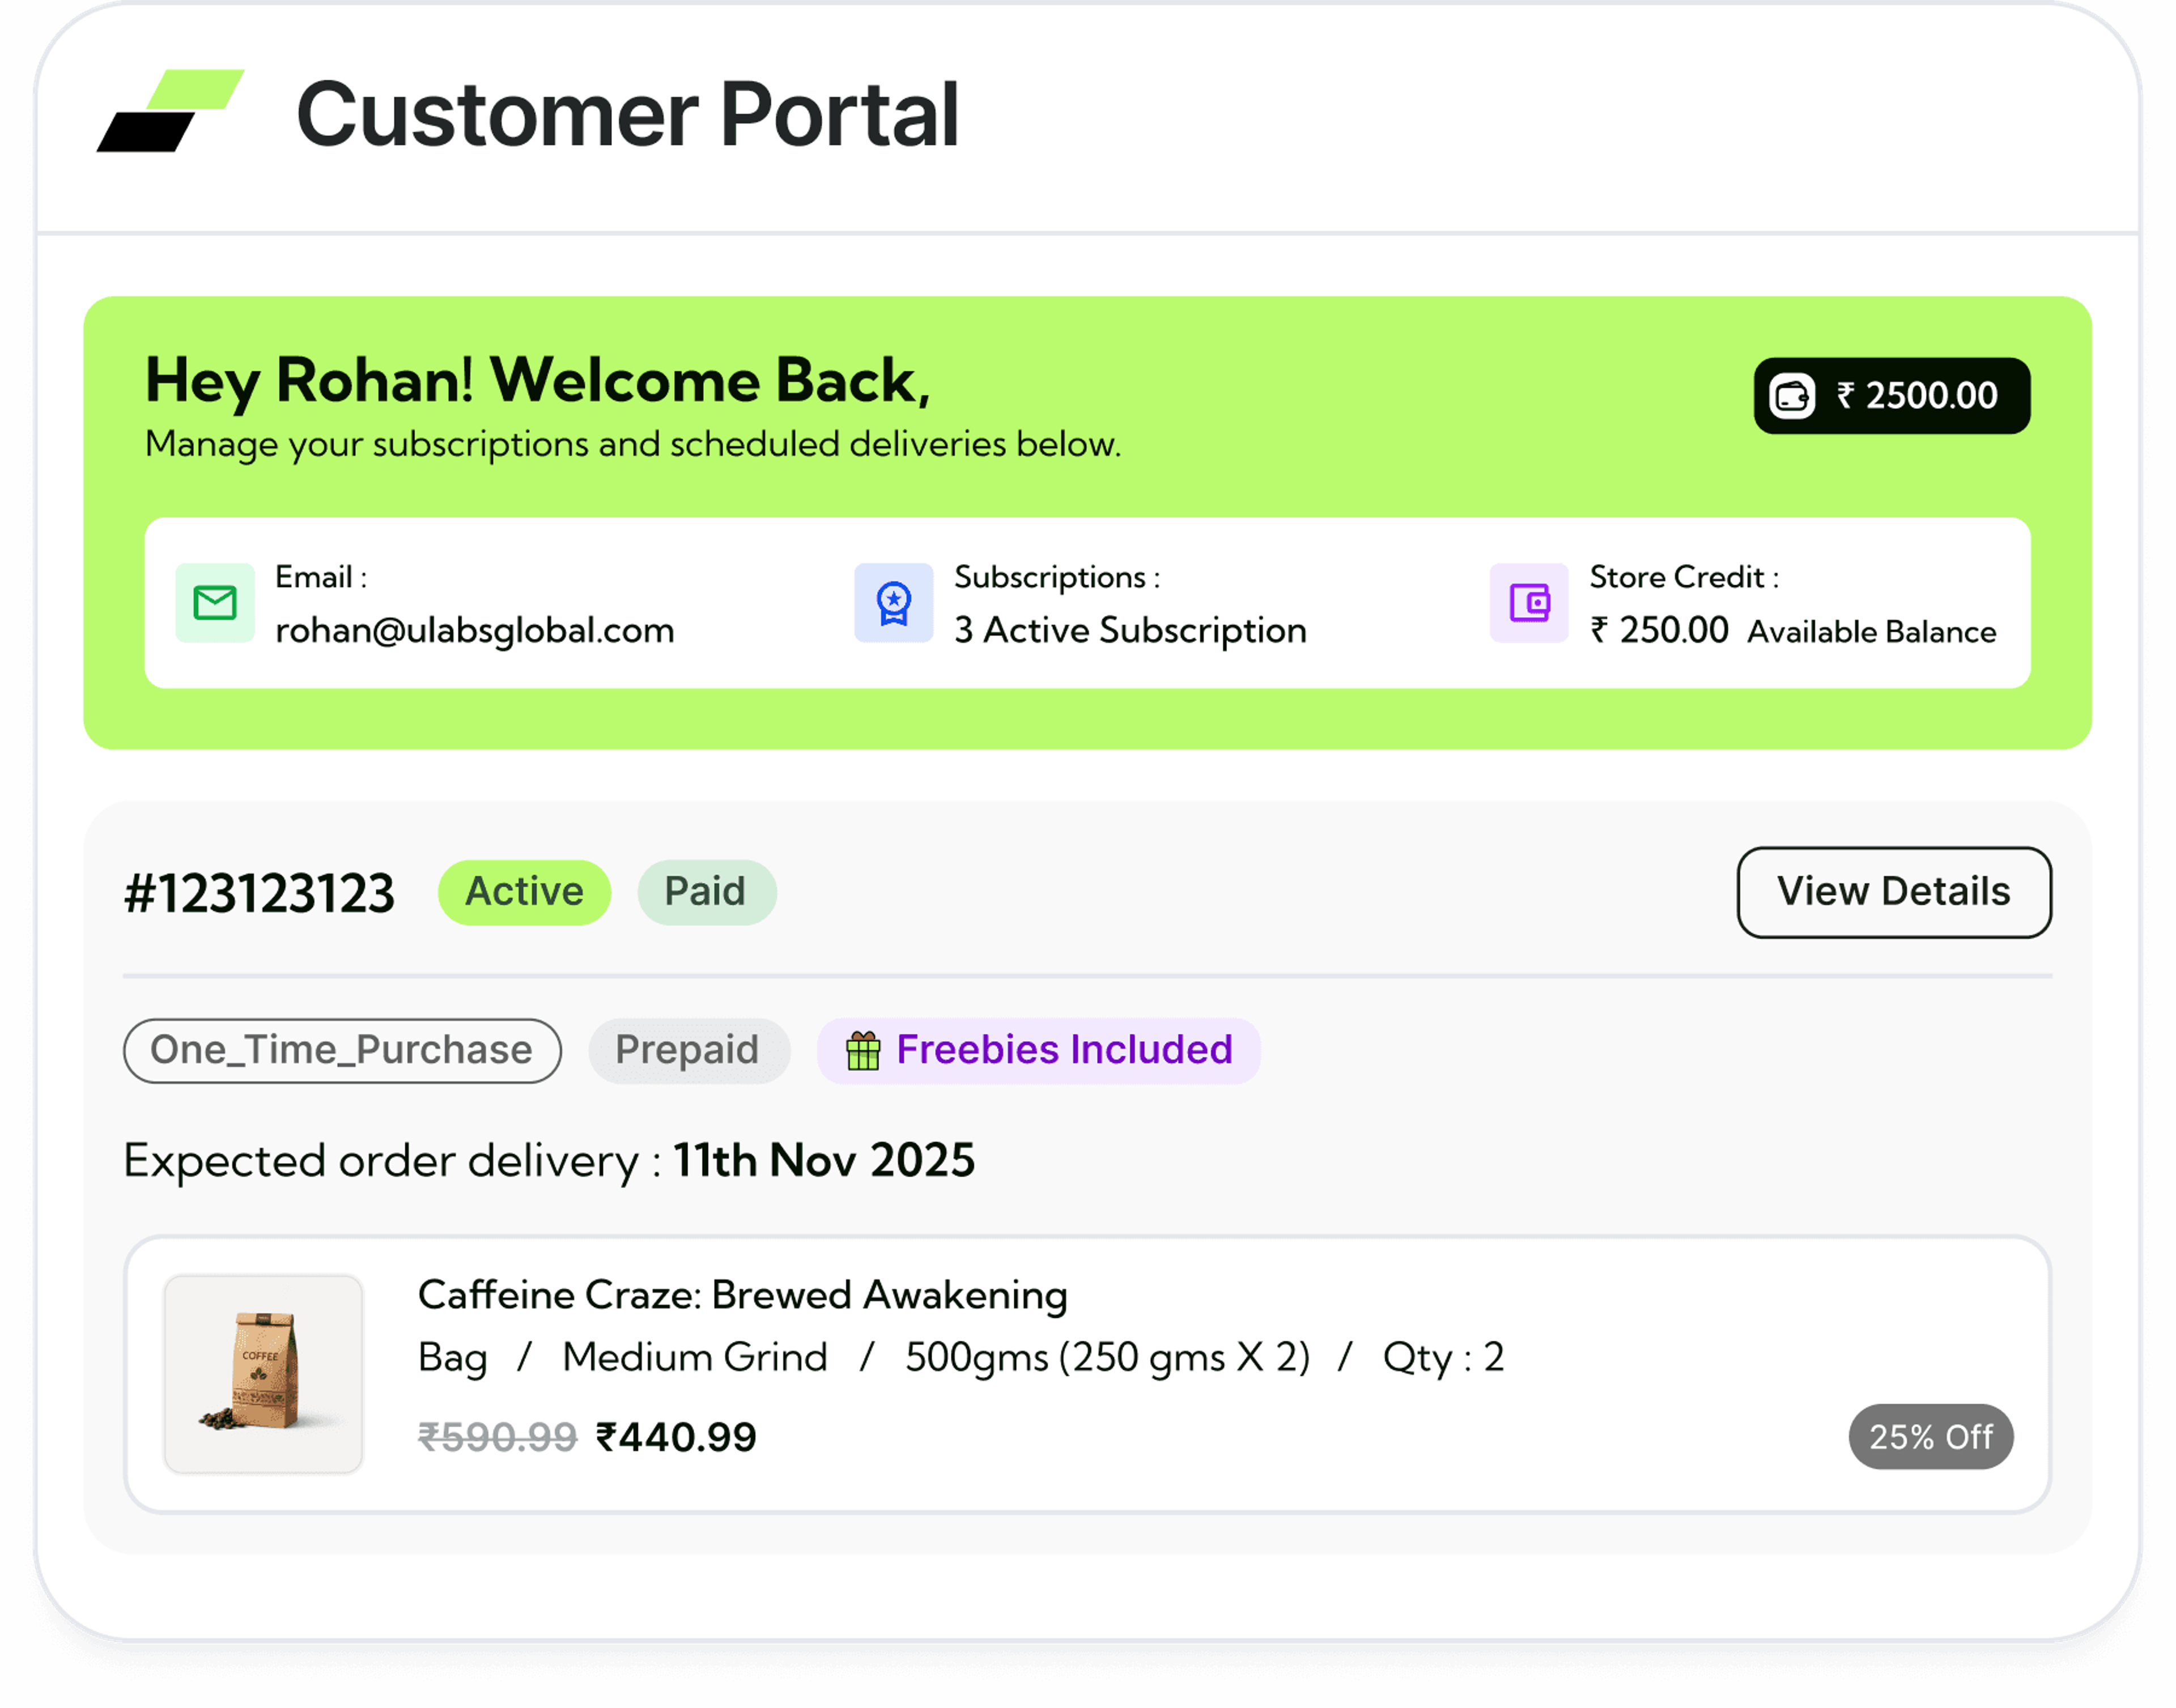This screenshot has width=2176, height=1708.
Task: Select the One_Time_Purchase tag
Action: click(x=343, y=1051)
